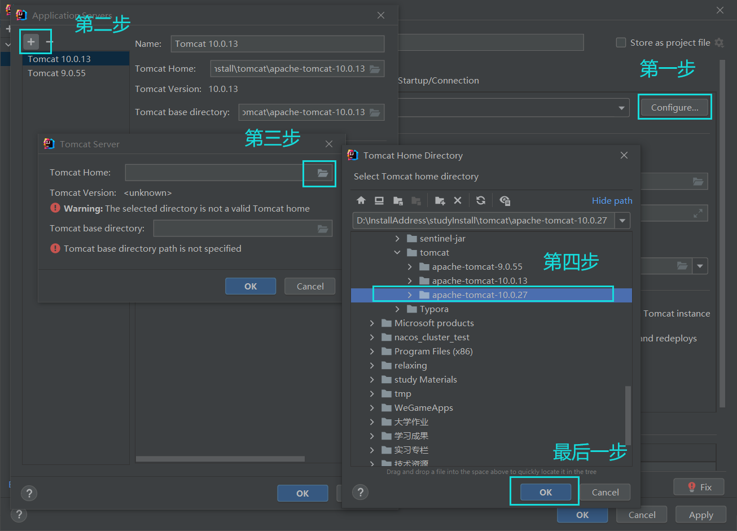This screenshot has width=737, height=531.
Task: Expand apache-tomcat-10.0.27 folder
Action: [x=410, y=295]
